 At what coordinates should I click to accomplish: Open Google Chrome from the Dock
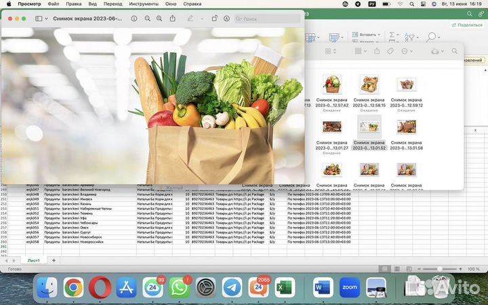[73, 287]
